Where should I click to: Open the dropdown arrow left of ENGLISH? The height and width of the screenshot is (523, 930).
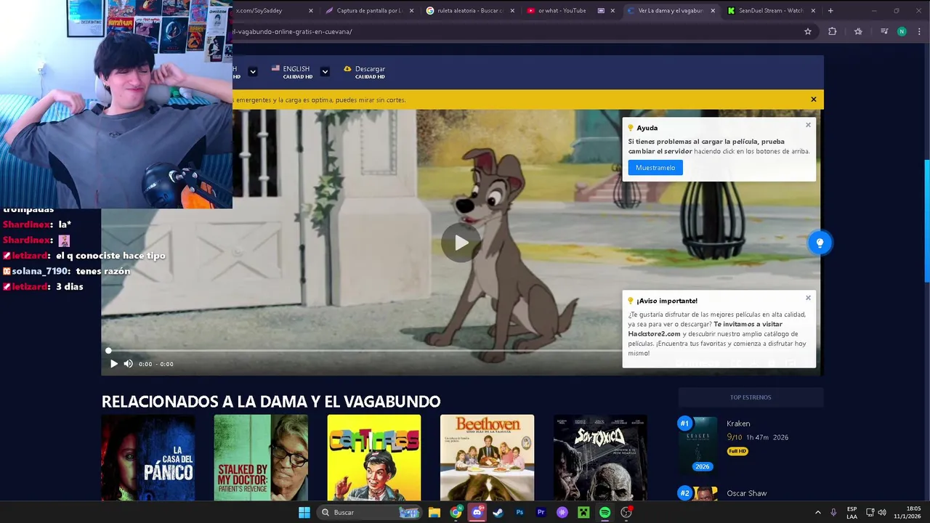[x=252, y=72]
